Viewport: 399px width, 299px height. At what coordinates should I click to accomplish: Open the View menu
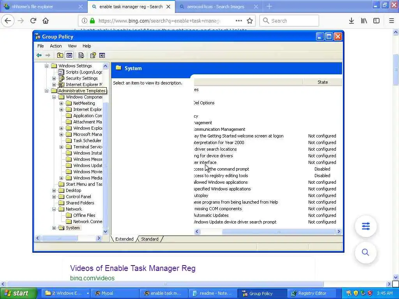coord(72,46)
